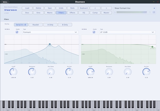The height and width of the screenshot is (111, 160).
Task: Select Serial A->B routing
Action: click(21, 25)
